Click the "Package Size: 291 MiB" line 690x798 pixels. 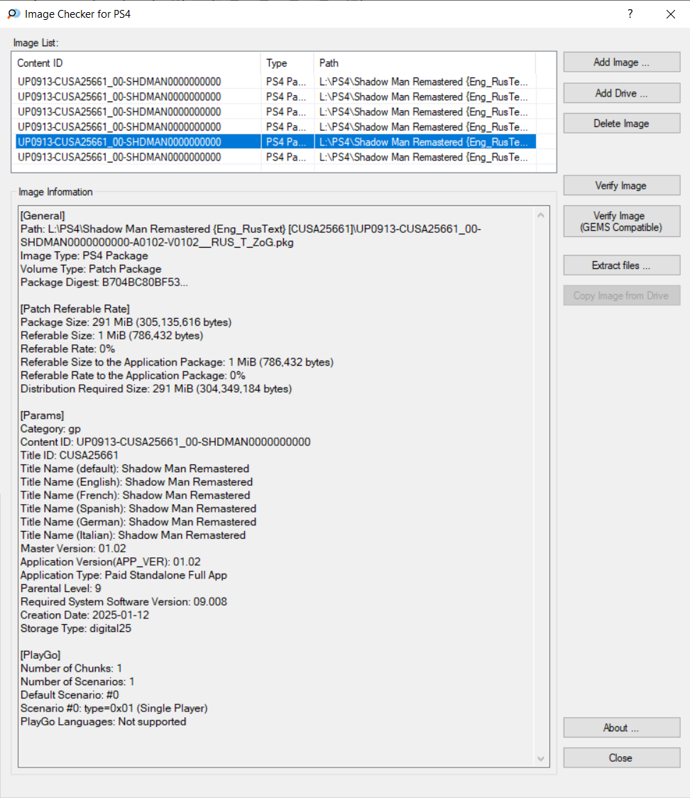(126, 322)
